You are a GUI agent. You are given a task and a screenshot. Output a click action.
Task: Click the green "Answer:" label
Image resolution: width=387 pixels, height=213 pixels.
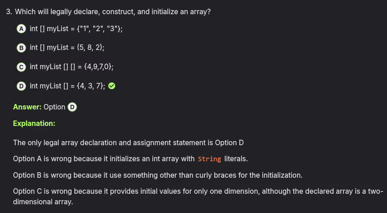(x=27, y=107)
